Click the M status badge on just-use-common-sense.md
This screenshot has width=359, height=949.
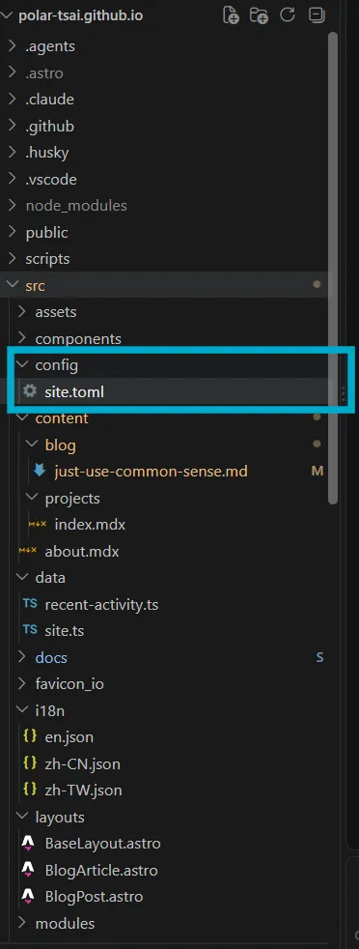pos(318,471)
